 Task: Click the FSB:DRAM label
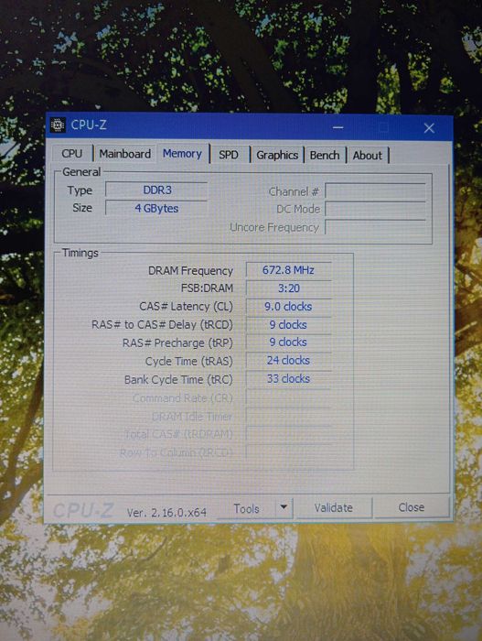pyautogui.click(x=207, y=288)
